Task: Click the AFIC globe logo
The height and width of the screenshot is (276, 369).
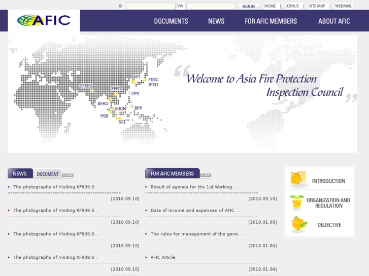Action: pyautogui.click(x=44, y=20)
